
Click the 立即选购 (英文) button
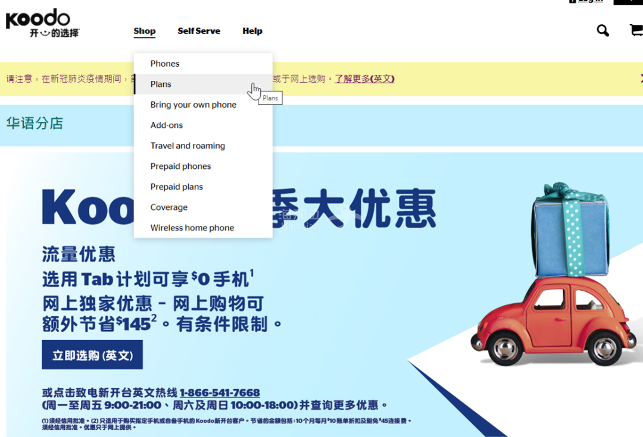[x=92, y=355]
